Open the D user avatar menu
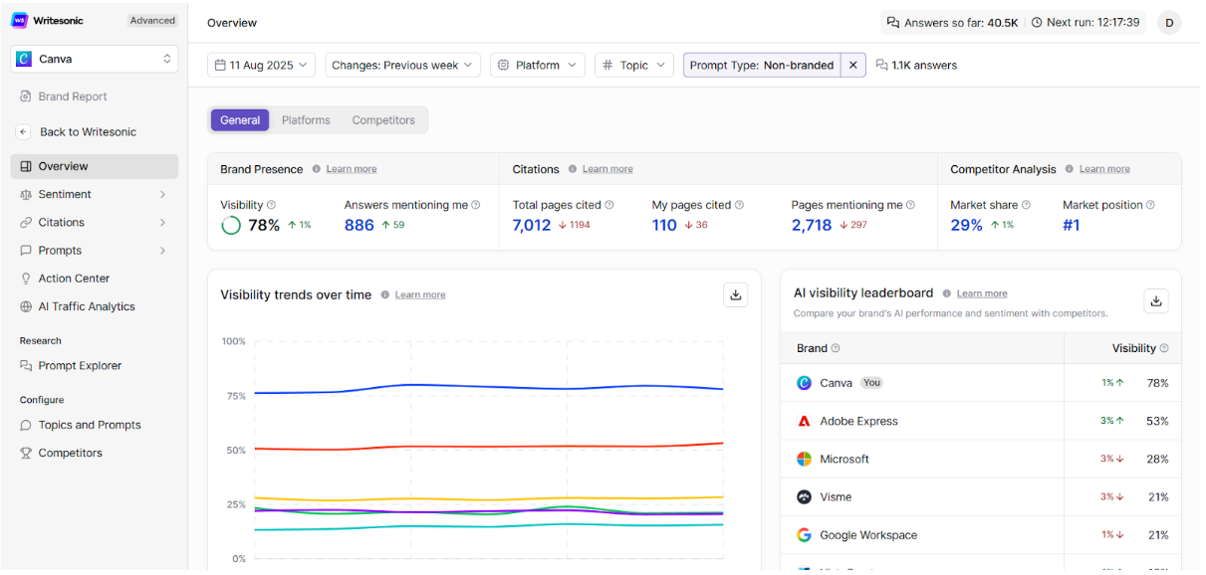 (1169, 22)
